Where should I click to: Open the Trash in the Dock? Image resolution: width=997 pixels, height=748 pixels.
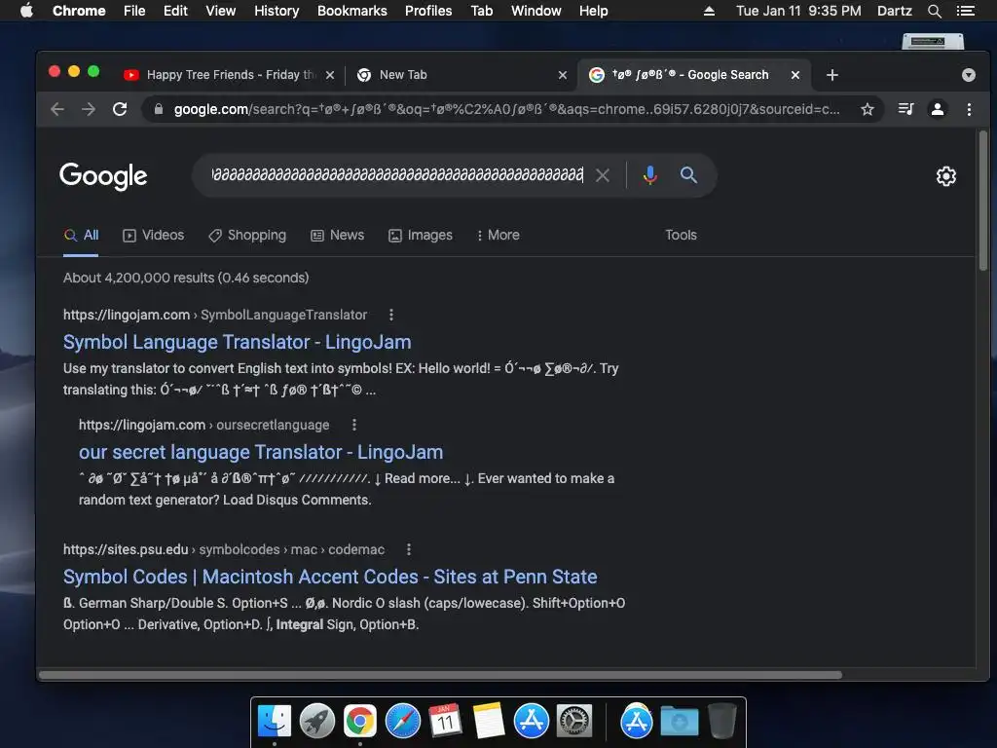click(721, 722)
